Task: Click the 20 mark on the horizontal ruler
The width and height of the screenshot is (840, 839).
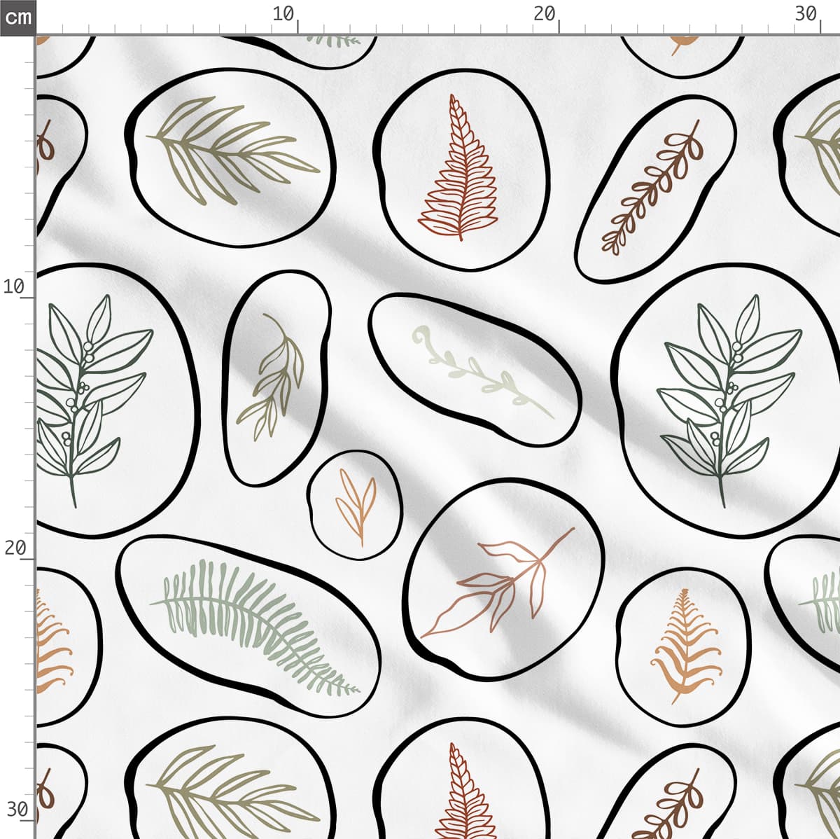Action: (x=545, y=13)
